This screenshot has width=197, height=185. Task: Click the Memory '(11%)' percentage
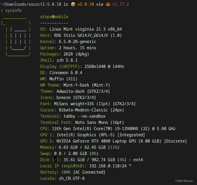click(x=114, y=147)
